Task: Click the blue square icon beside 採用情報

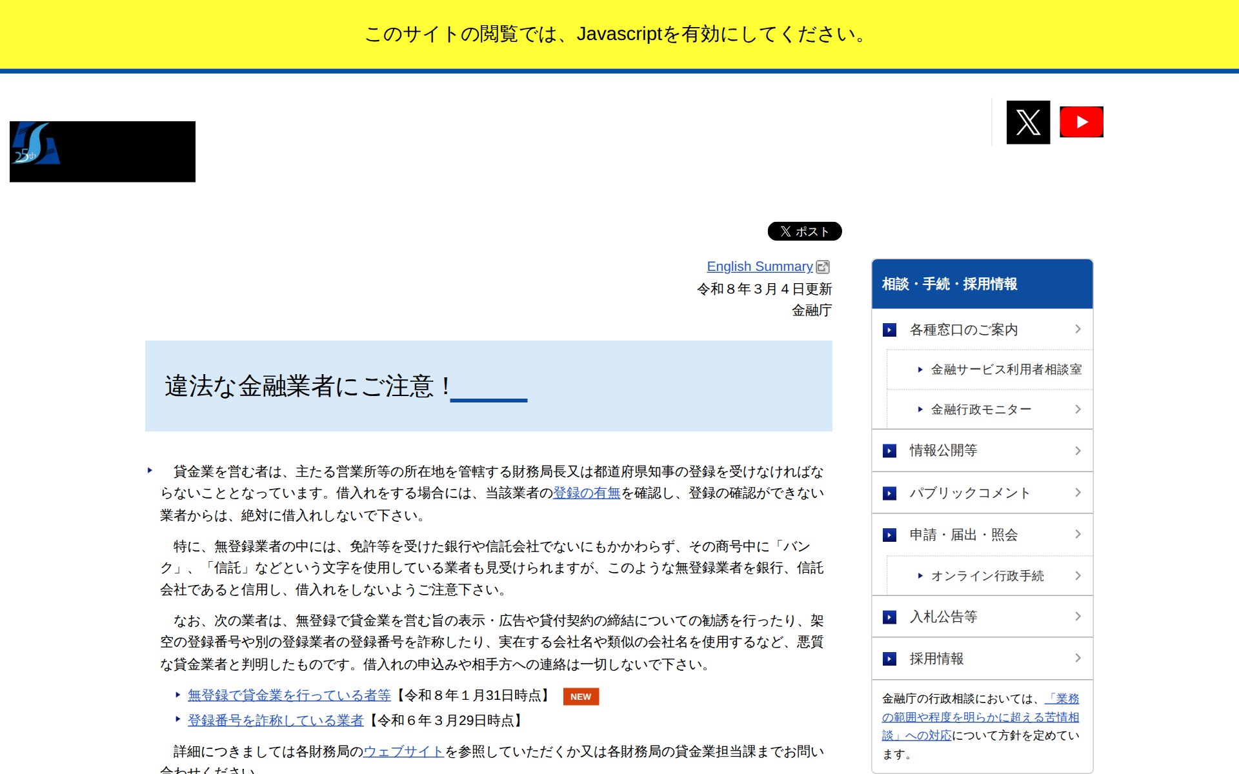Action: point(889,659)
